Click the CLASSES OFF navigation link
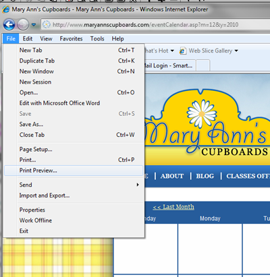This screenshot has width=270, height=277. coord(248,176)
